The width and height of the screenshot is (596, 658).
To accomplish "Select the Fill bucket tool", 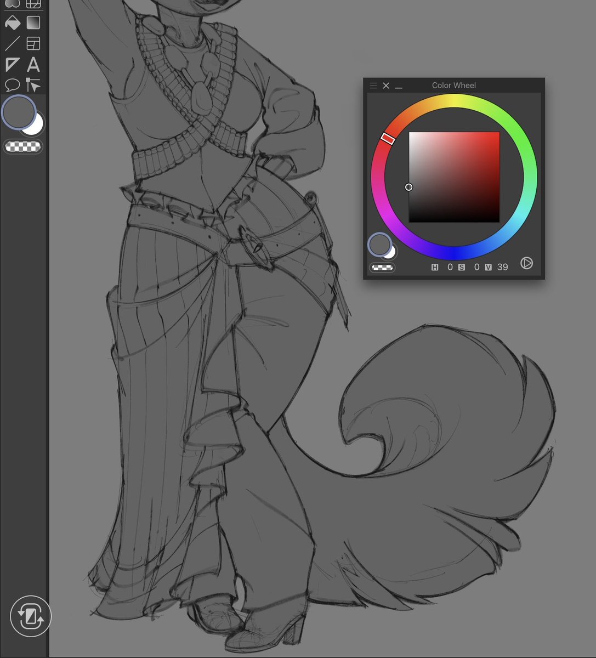I will click(x=13, y=23).
